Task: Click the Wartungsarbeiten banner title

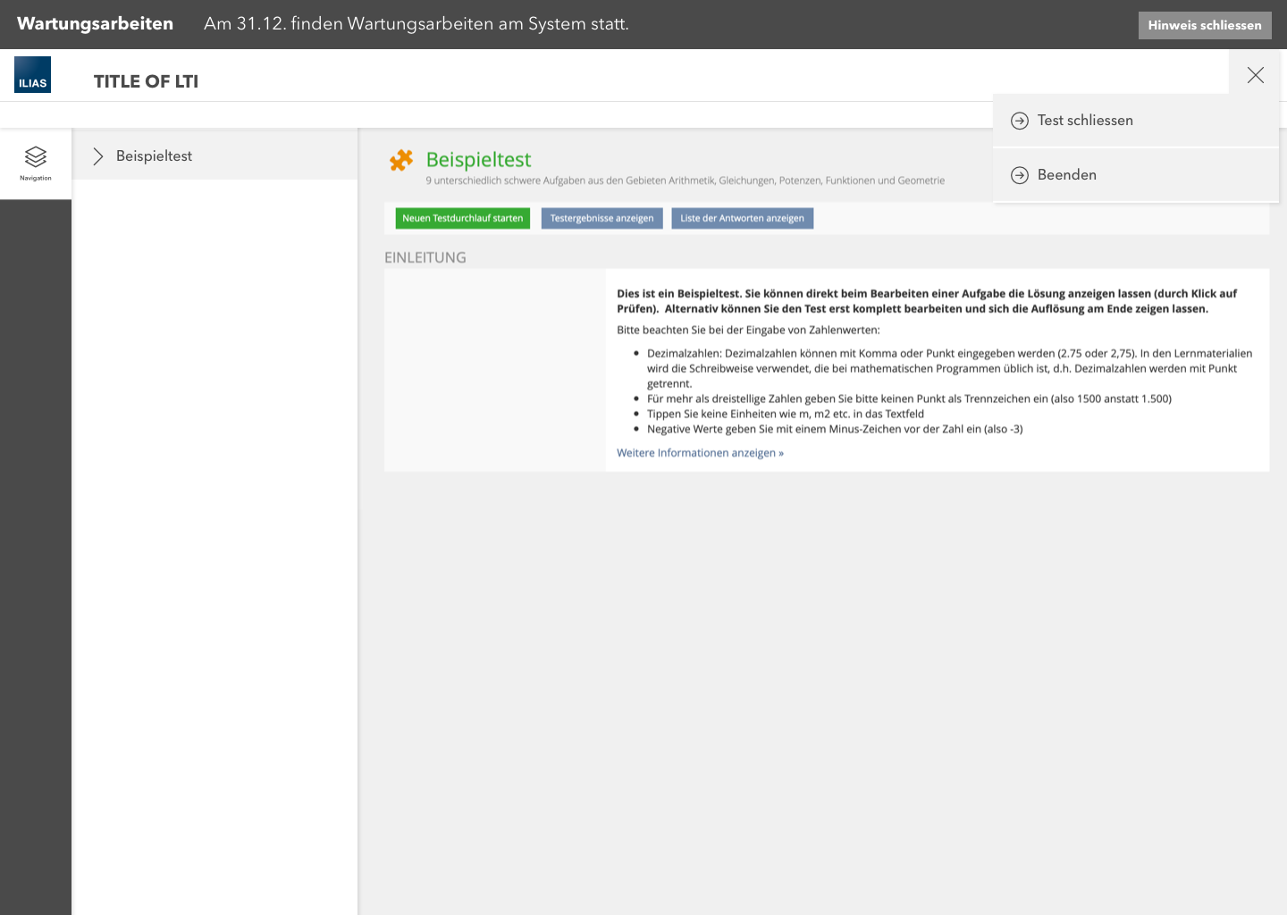Action: point(95,24)
